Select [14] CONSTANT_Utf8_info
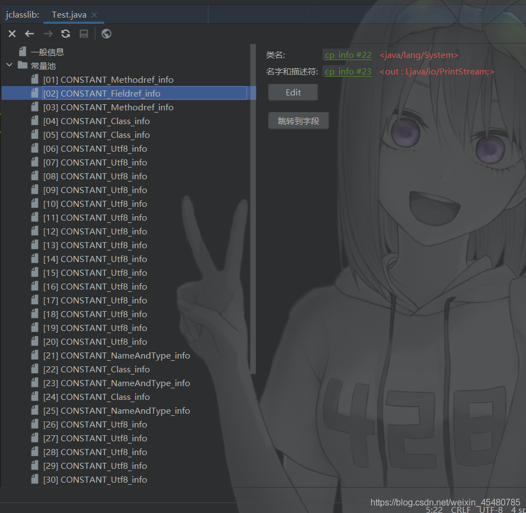 click(x=95, y=259)
